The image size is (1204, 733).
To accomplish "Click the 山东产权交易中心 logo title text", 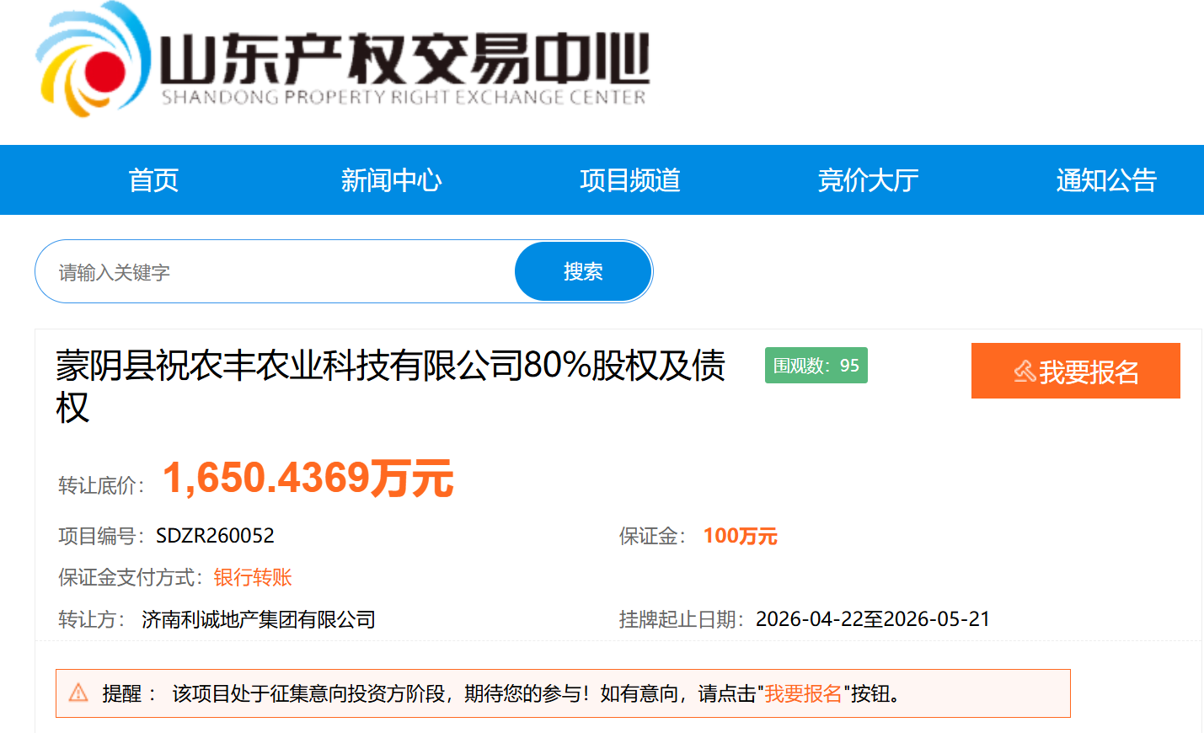I will (x=404, y=59).
